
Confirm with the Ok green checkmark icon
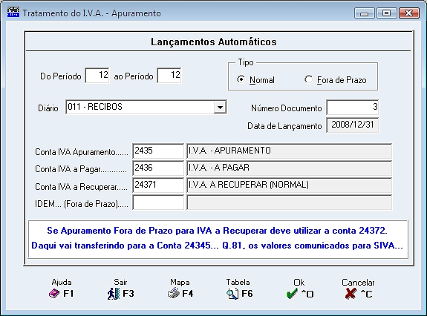pyautogui.click(x=292, y=294)
